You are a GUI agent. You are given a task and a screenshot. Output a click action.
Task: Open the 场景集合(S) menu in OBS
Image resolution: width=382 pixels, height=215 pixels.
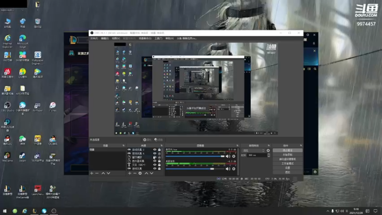(x=145, y=39)
